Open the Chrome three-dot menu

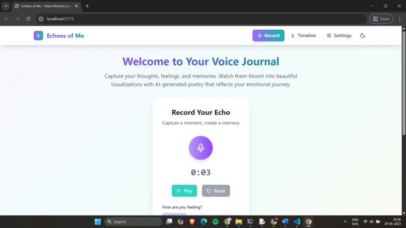pyautogui.click(x=399, y=19)
